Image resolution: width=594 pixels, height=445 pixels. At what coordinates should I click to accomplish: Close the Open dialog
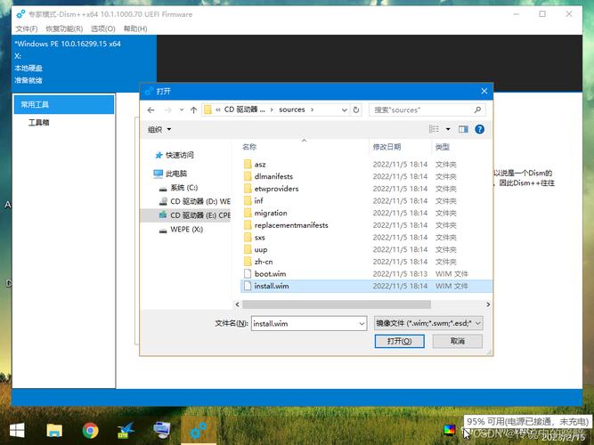(484, 92)
